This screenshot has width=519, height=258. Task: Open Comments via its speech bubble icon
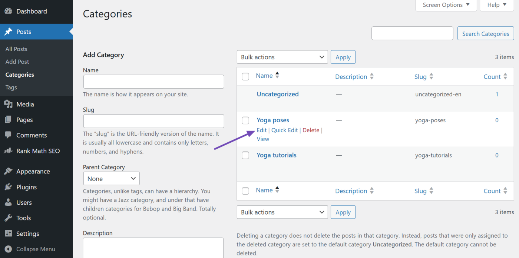[8, 135]
